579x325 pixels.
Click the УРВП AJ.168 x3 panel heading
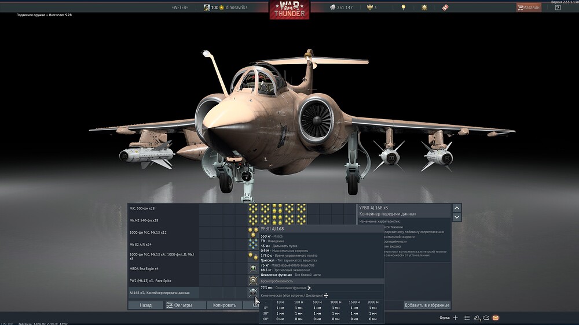coord(373,208)
